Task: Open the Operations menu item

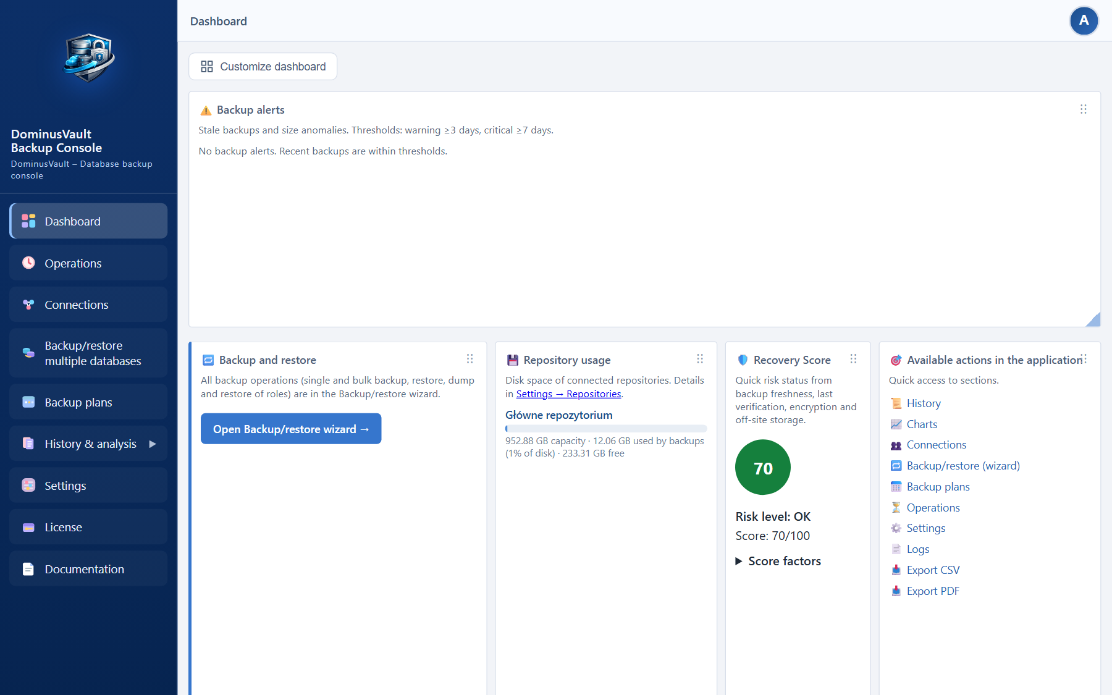Action: click(x=88, y=263)
